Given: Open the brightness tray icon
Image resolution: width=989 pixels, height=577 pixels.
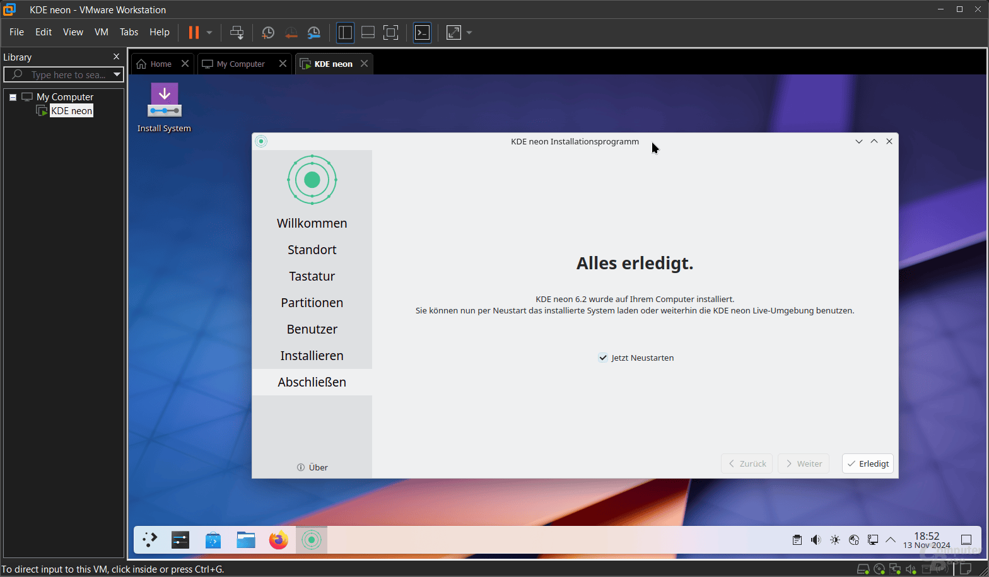Looking at the screenshot, I should coord(835,540).
